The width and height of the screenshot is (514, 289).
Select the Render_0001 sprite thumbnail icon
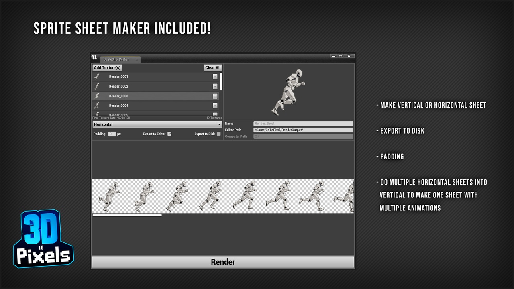click(97, 77)
